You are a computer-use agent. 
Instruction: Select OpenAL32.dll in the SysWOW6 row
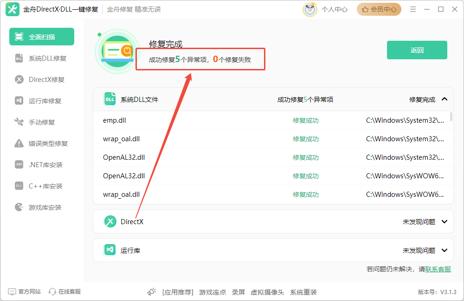pyautogui.click(x=124, y=176)
